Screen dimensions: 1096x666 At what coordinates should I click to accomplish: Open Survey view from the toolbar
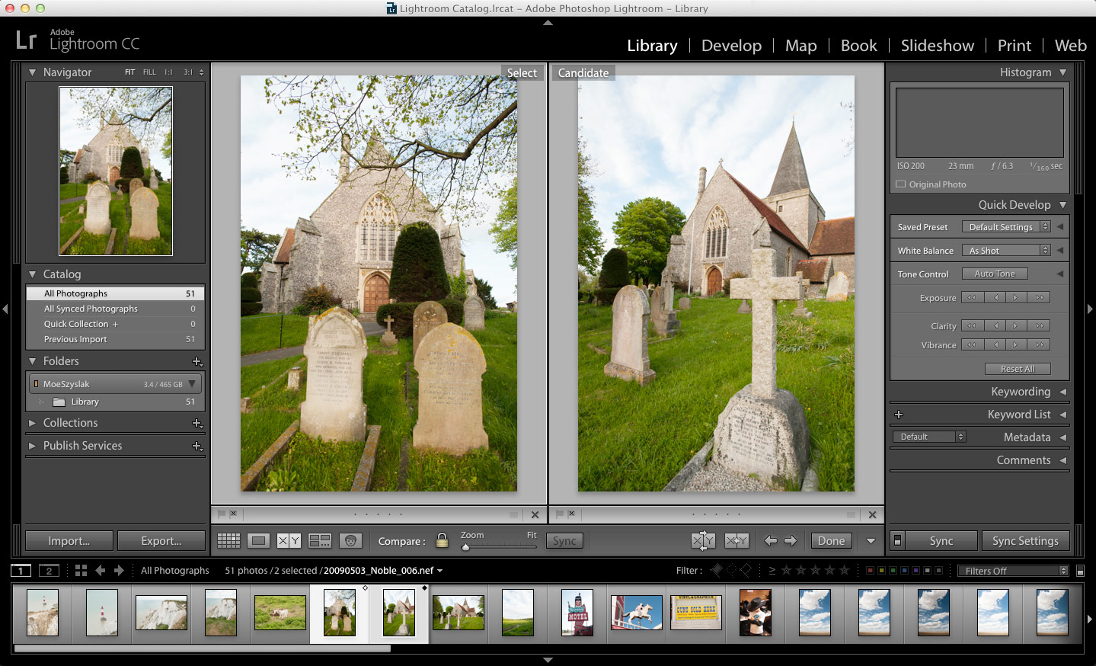318,540
